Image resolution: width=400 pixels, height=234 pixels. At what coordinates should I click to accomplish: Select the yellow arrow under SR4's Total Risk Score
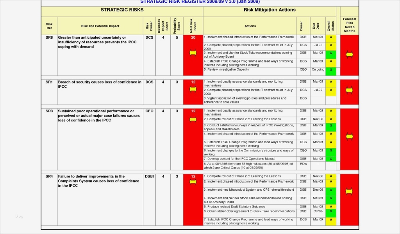[193, 181]
